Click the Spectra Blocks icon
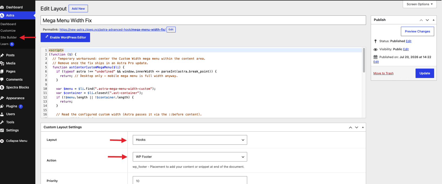 click(2, 87)
